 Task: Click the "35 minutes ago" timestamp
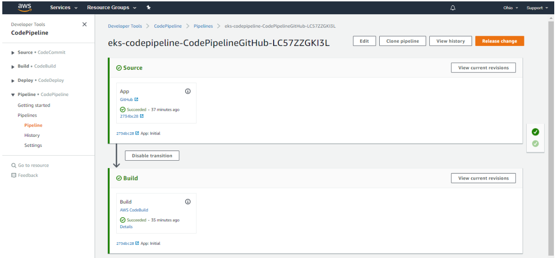165,220
